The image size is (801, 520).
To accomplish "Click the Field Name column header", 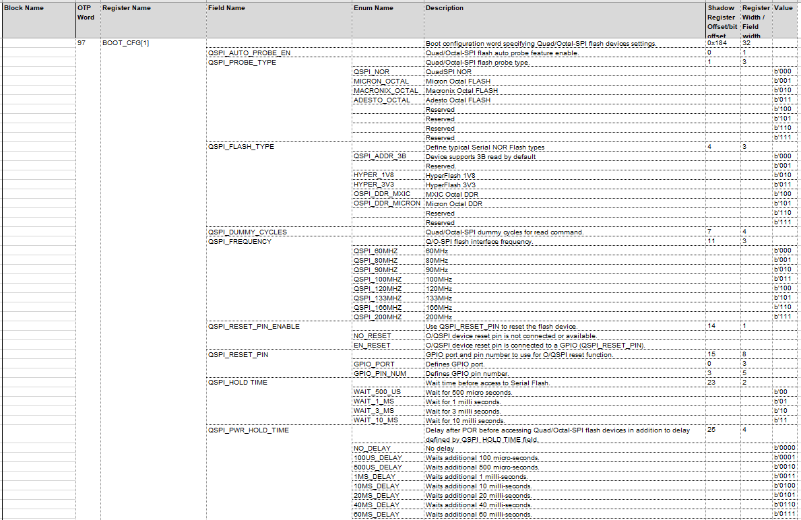I will (x=279, y=20).
